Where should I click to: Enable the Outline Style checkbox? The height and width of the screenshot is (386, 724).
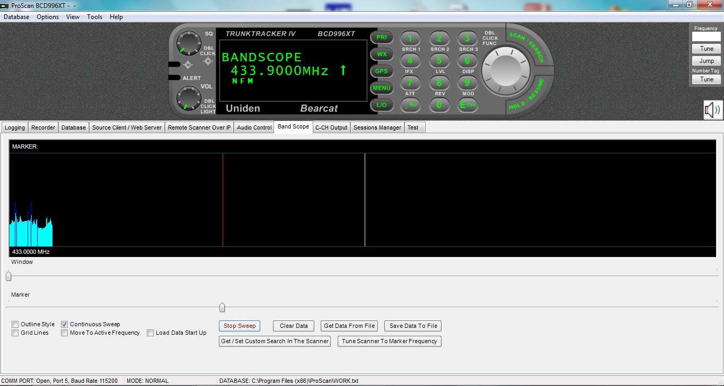(15, 325)
